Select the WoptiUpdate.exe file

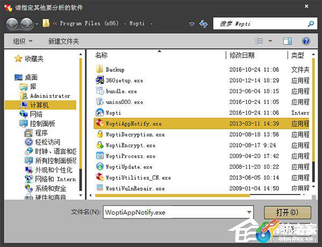pyautogui.click(x=129, y=167)
